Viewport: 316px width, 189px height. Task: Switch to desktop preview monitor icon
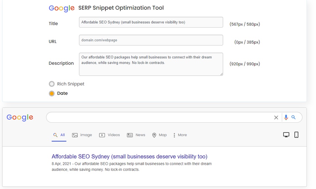tap(286, 135)
